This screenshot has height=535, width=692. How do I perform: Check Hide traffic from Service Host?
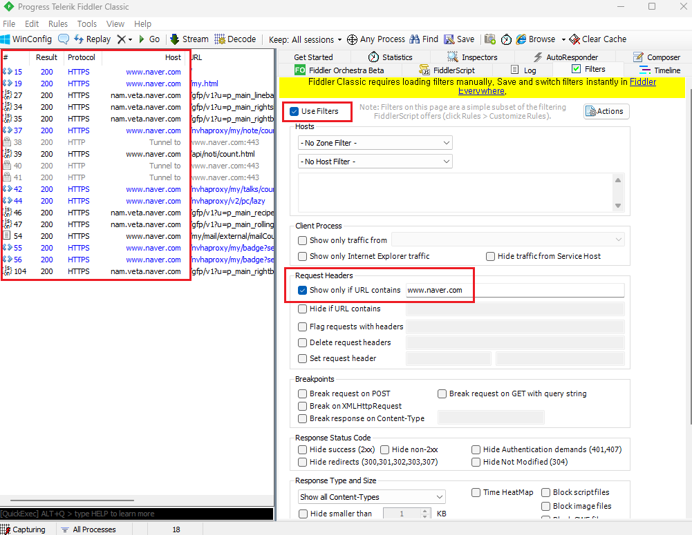490,256
